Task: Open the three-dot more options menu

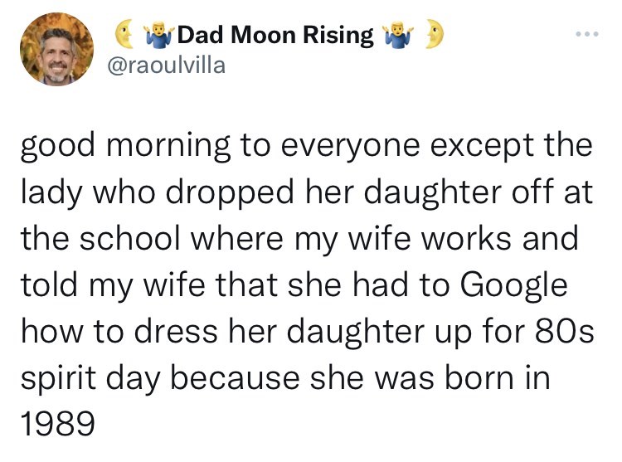Action: (x=587, y=35)
